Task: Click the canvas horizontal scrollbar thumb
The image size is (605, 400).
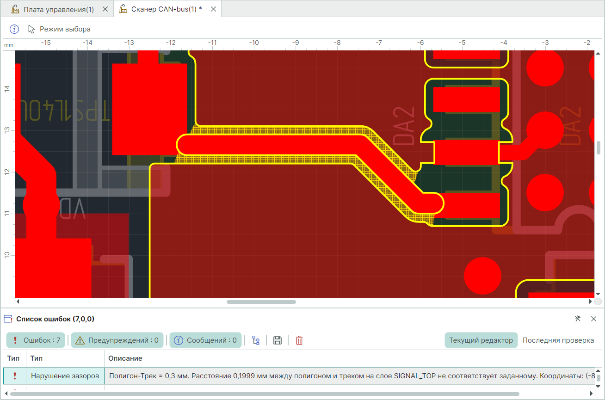Action: (x=261, y=302)
